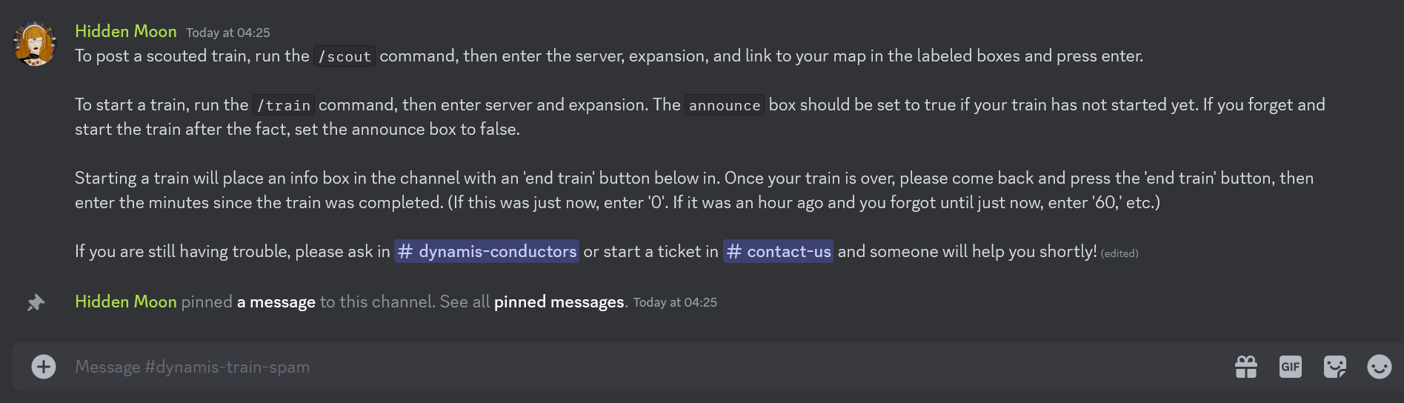Click the plus attach button in message bar
The height and width of the screenshot is (403, 1404).
44,367
